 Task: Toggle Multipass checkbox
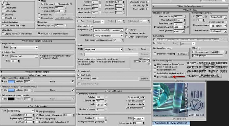(127, 30)
